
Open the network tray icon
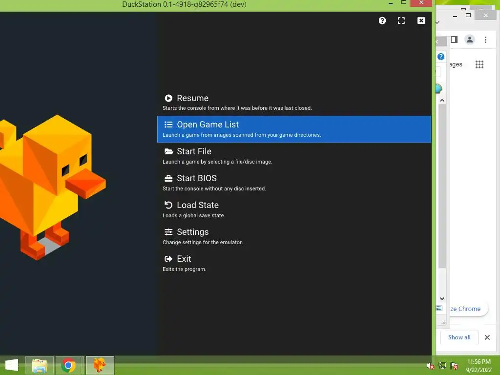442,366
